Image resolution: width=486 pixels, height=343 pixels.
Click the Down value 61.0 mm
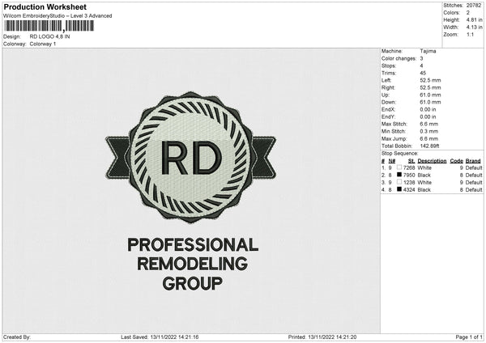pos(430,102)
